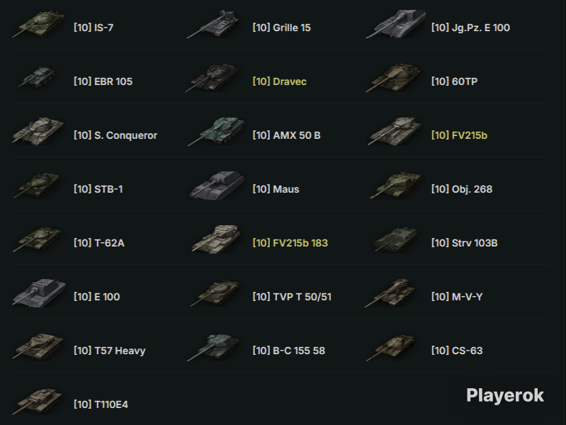Click the Jg.Pz. E 100 tank icon
Viewport: 566px width, 425px height.
click(395, 24)
